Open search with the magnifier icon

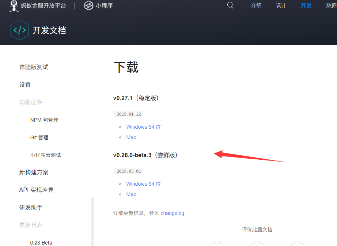coord(230,5)
